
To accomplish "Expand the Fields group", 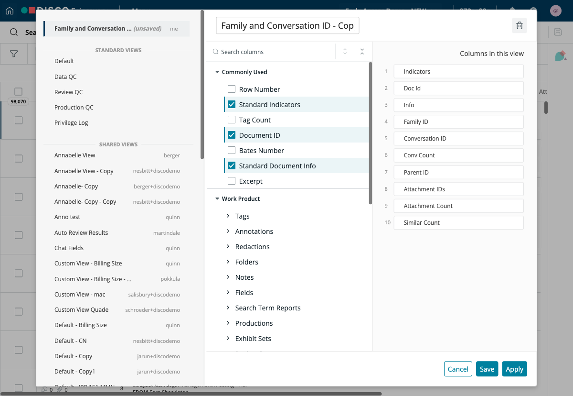I will coord(228,293).
